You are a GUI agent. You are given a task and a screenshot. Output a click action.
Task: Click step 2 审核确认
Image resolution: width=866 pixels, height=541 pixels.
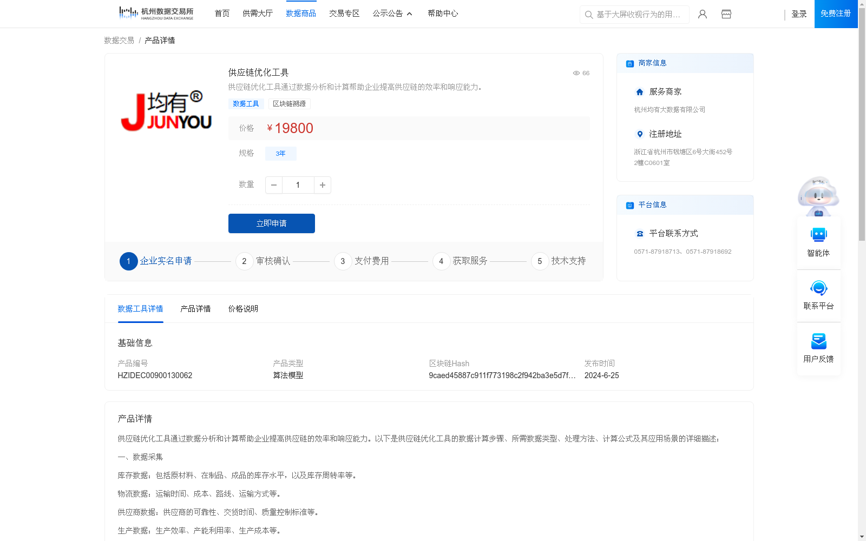[x=263, y=261]
